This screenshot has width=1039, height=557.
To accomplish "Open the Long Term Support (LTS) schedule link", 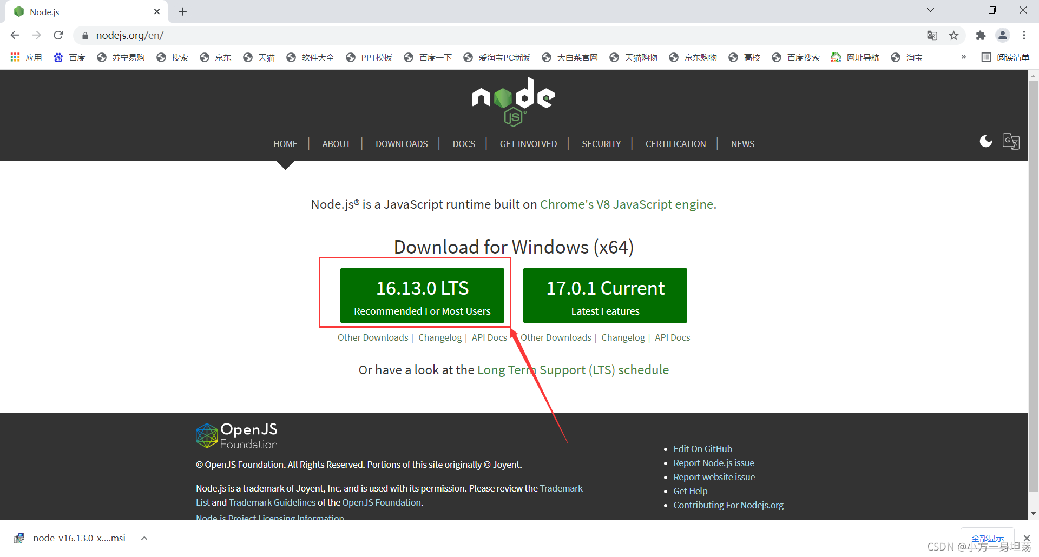I will [x=573, y=370].
